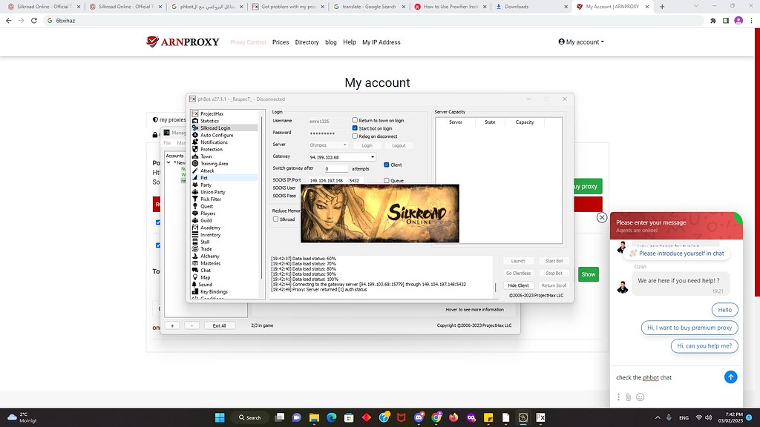Click the chat message input field
Viewport: 760px width, 427px height.
pos(668,377)
